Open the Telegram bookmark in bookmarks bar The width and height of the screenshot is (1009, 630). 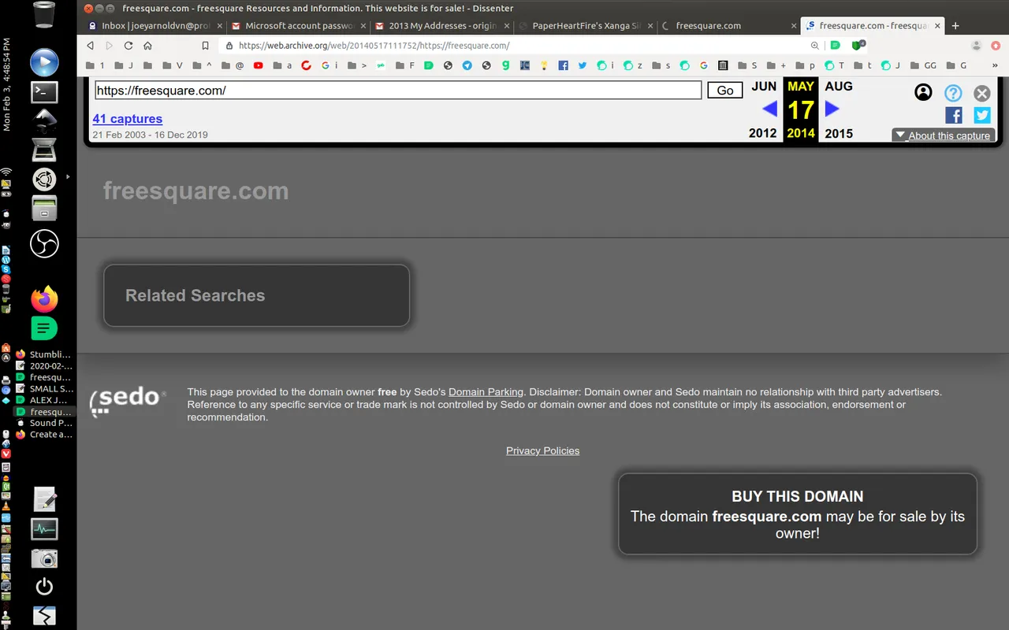467,65
